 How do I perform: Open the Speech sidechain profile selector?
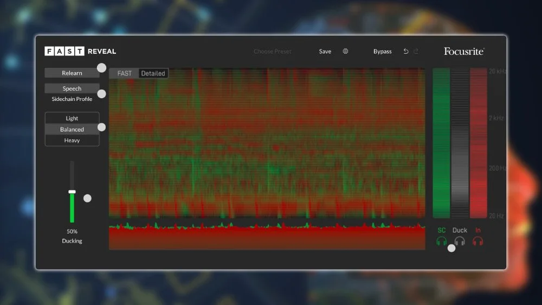tap(72, 88)
